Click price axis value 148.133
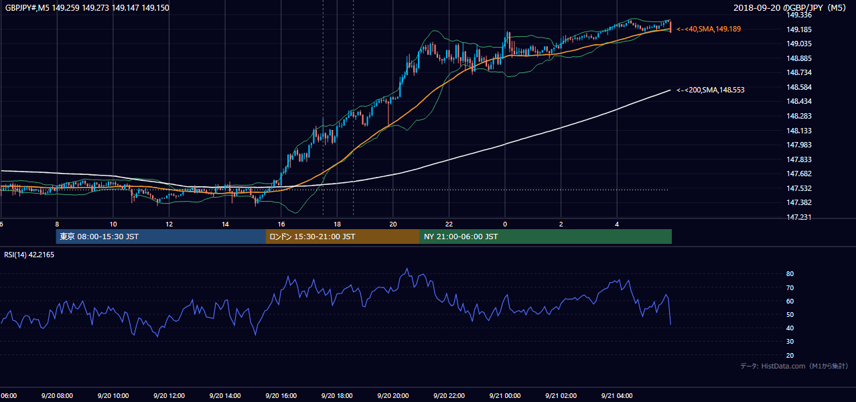 (799, 131)
